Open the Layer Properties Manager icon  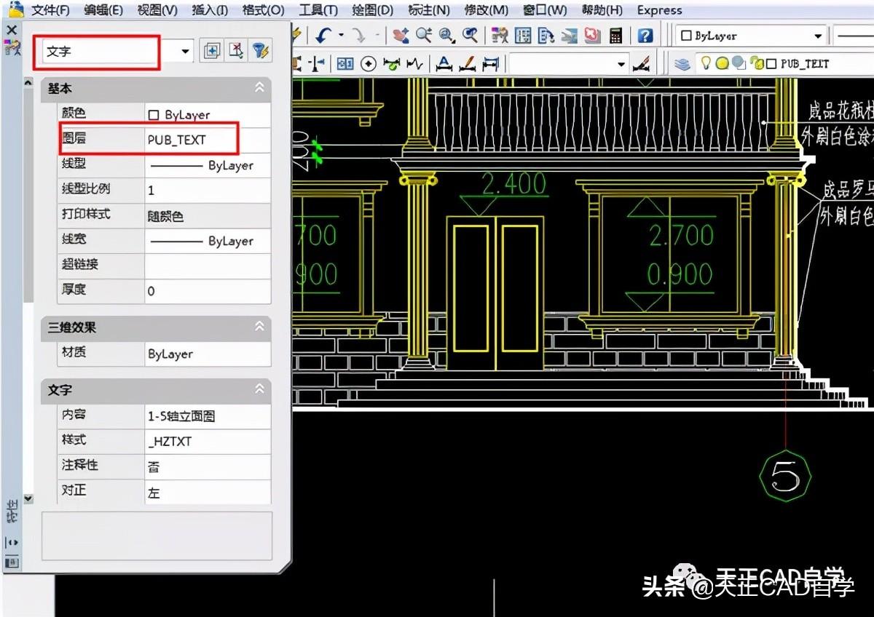tap(682, 64)
